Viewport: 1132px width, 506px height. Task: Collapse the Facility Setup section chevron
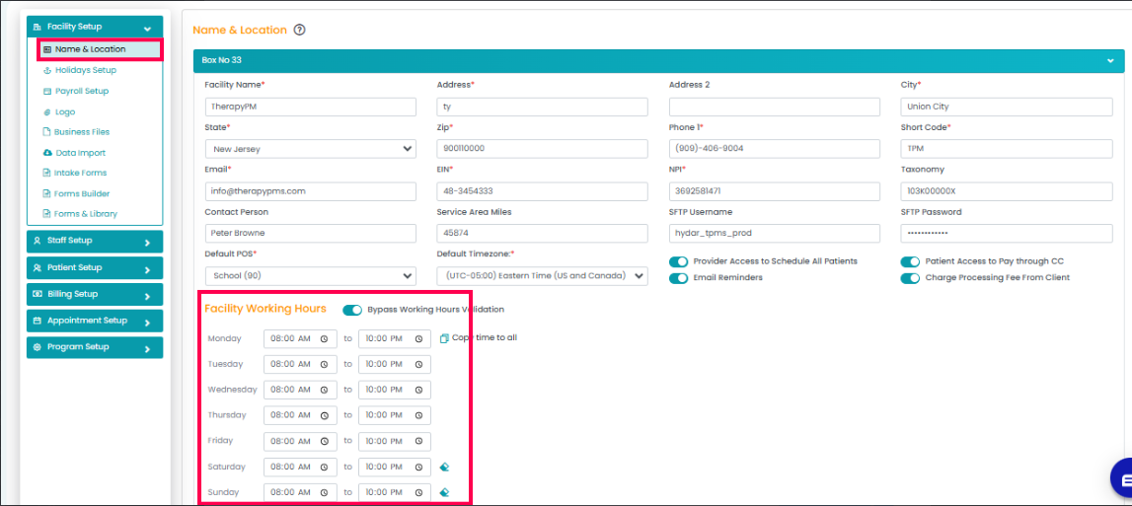[147, 29]
